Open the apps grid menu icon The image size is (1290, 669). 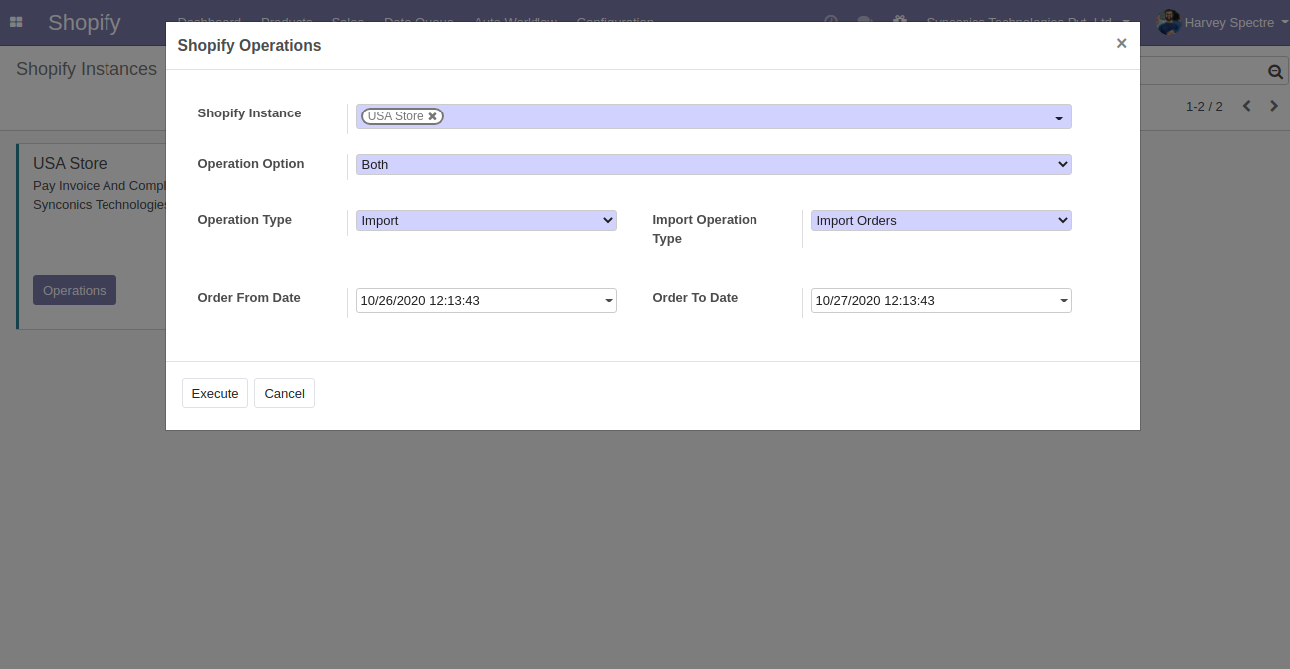click(16, 22)
